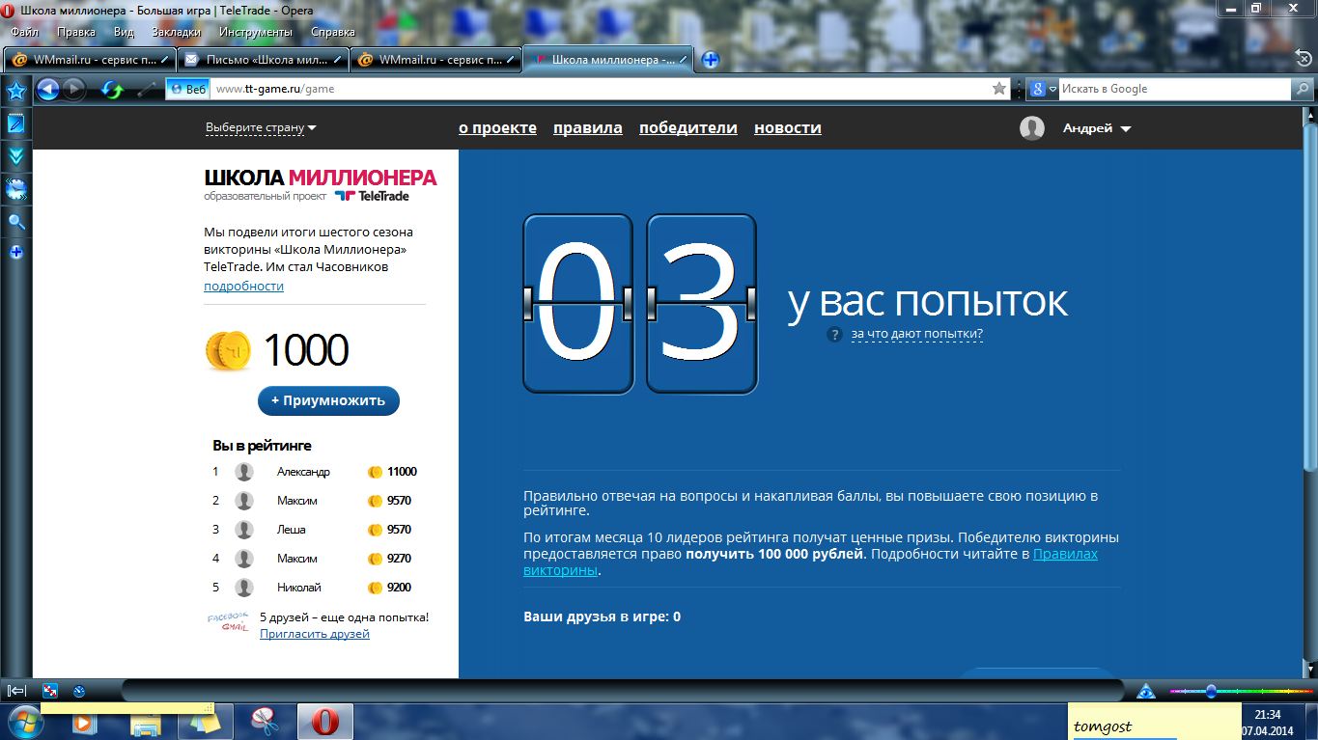Open Snipping Tool scissors on taskbar

(x=264, y=722)
